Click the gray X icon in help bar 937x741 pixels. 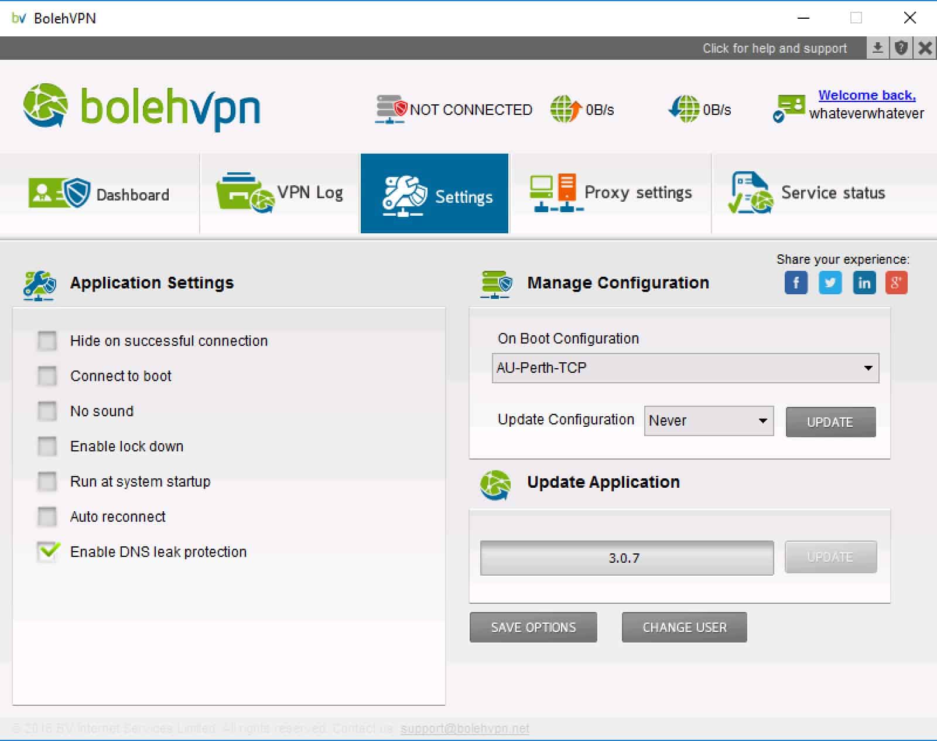point(925,48)
